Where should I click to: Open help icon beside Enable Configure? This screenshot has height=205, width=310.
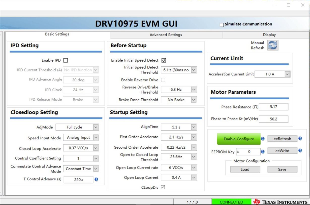tap(263, 139)
